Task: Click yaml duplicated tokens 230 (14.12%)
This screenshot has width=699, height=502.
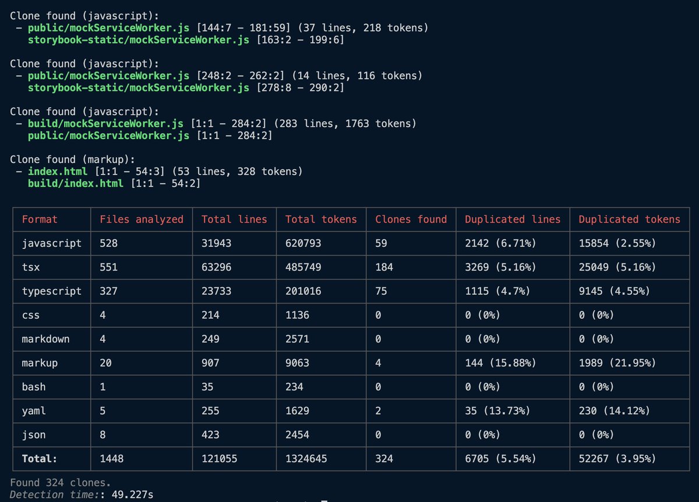Action: (x=615, y=411)
